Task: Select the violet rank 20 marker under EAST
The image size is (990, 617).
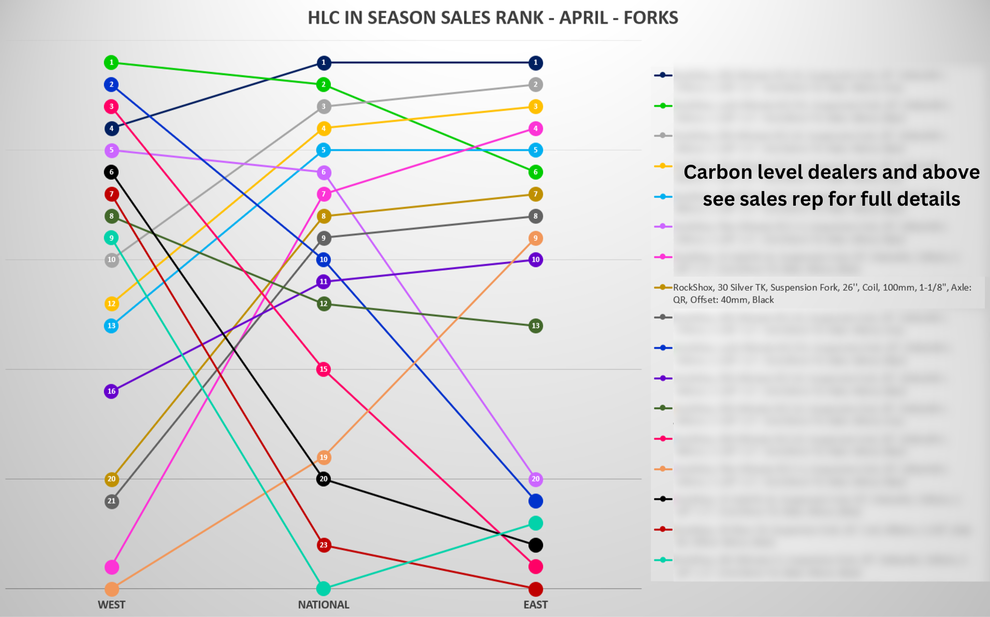Action: (x=535, y=479)
